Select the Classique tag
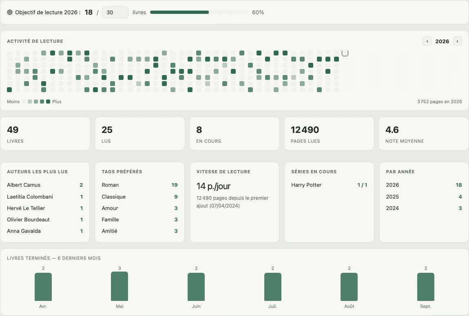Image resolution: width=469 pixels, height=316 pixels. [x=140, y=197]
